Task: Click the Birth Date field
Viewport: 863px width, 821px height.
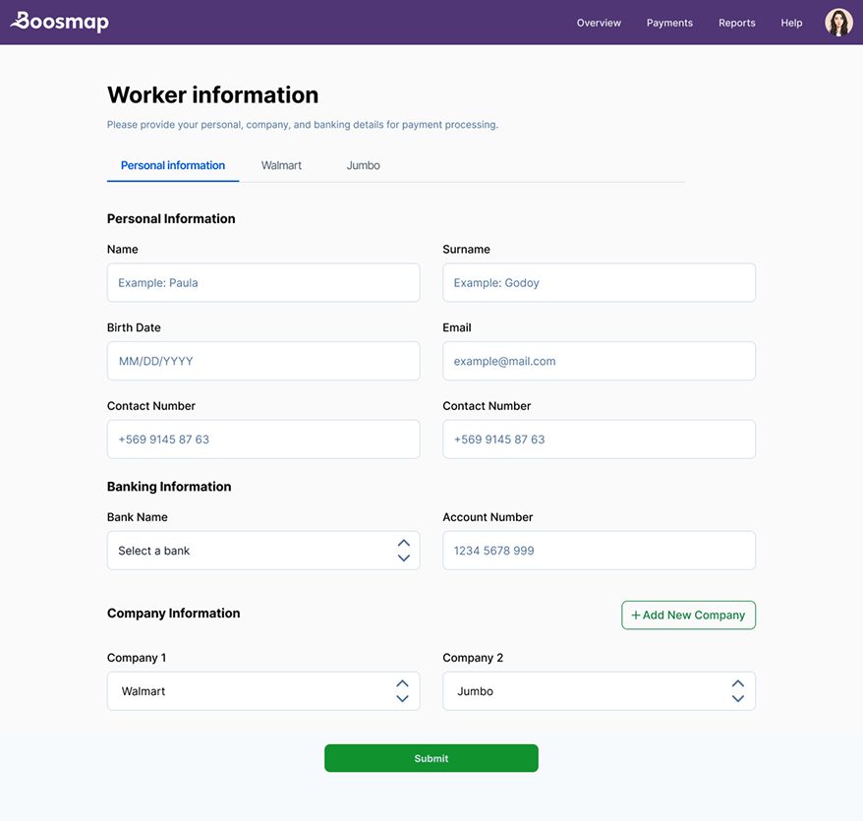Action: [263, 361]
